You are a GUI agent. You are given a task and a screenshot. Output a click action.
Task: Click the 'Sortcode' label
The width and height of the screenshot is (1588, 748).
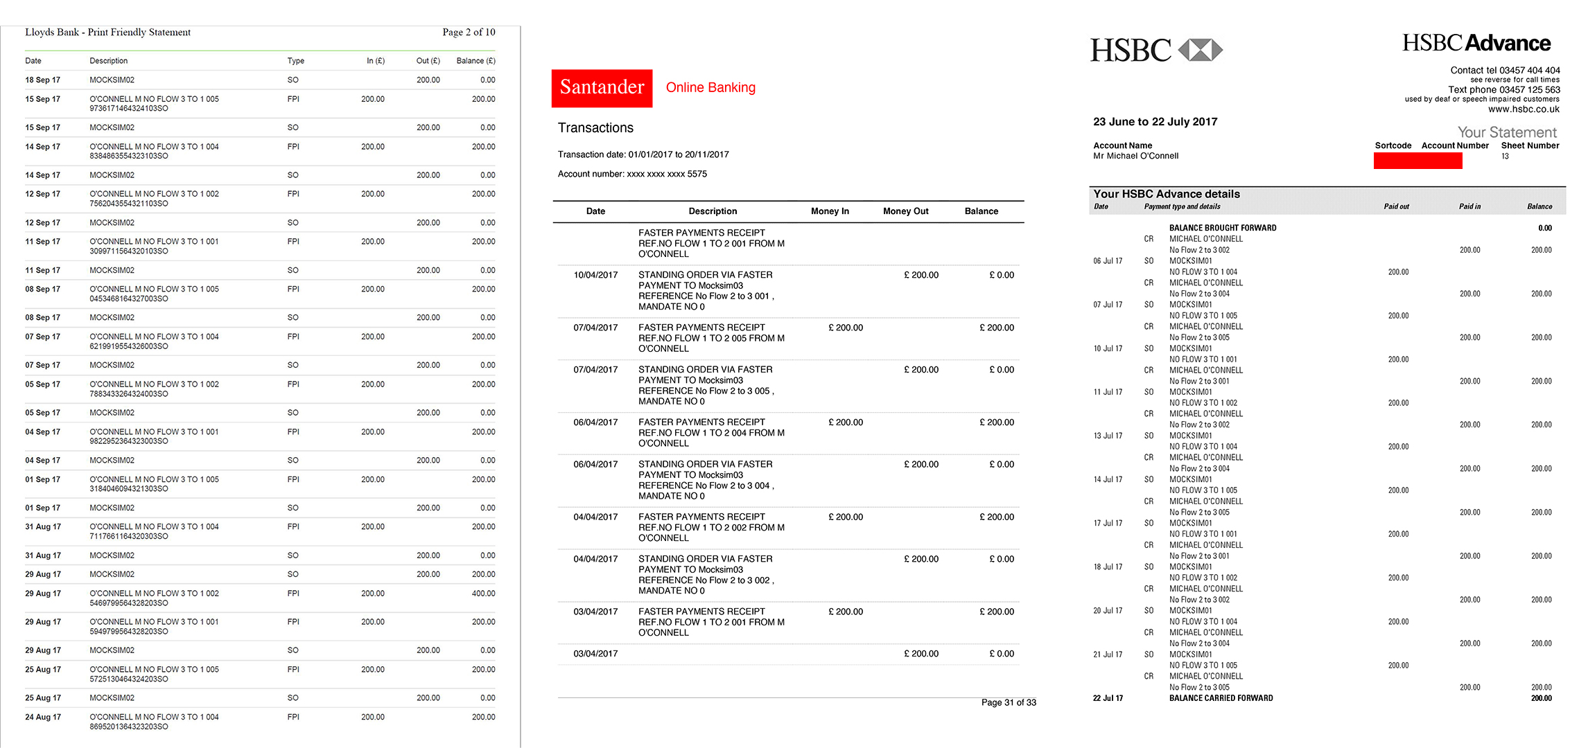click(1393, 145)
